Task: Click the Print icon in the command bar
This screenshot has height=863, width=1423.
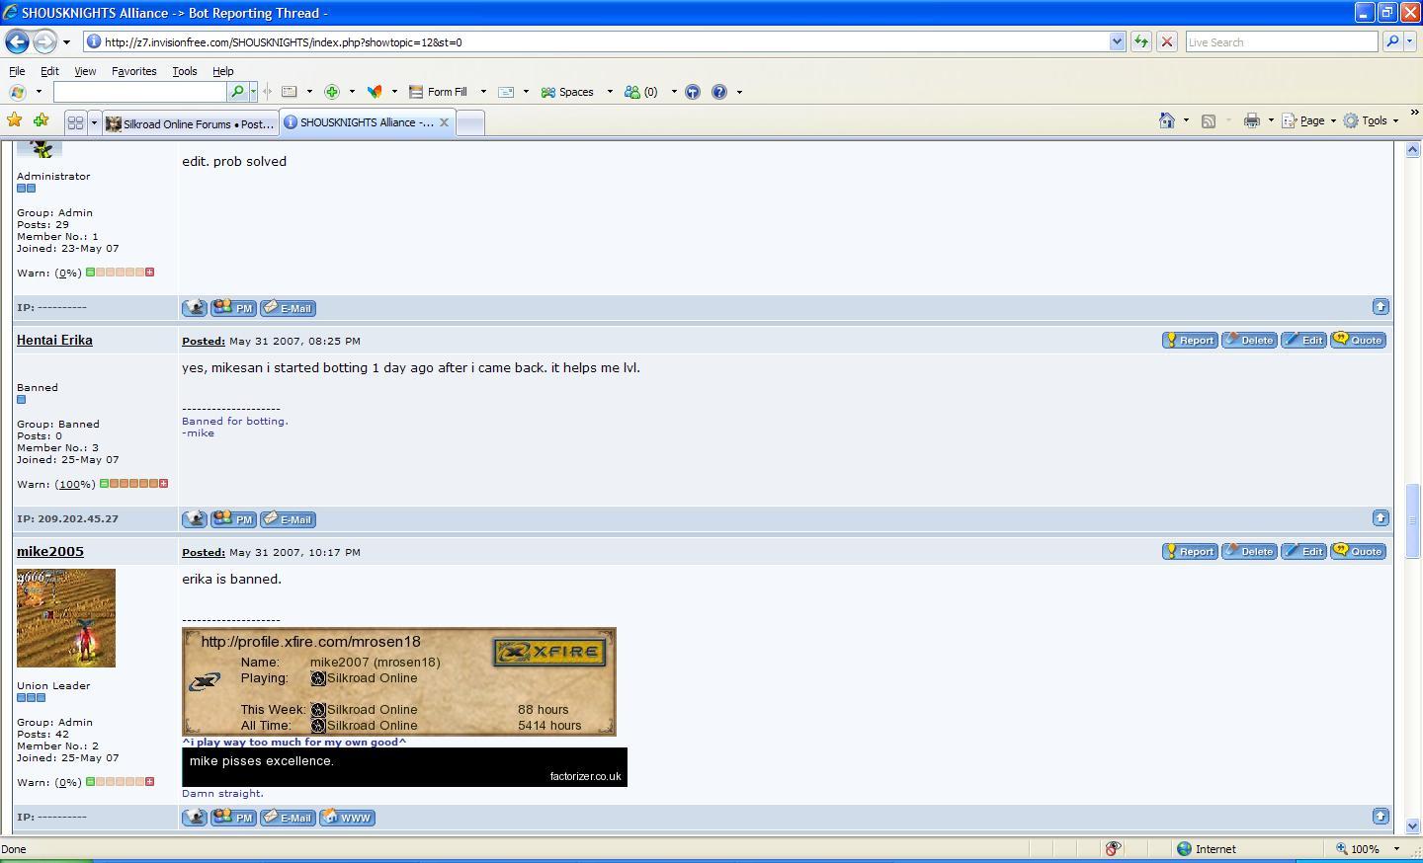Action: click(1251, 120)
